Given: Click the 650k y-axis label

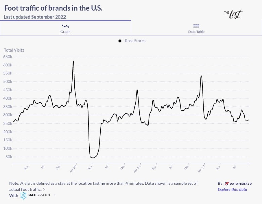Looking at the screenshot, I should tap(8, 57).
